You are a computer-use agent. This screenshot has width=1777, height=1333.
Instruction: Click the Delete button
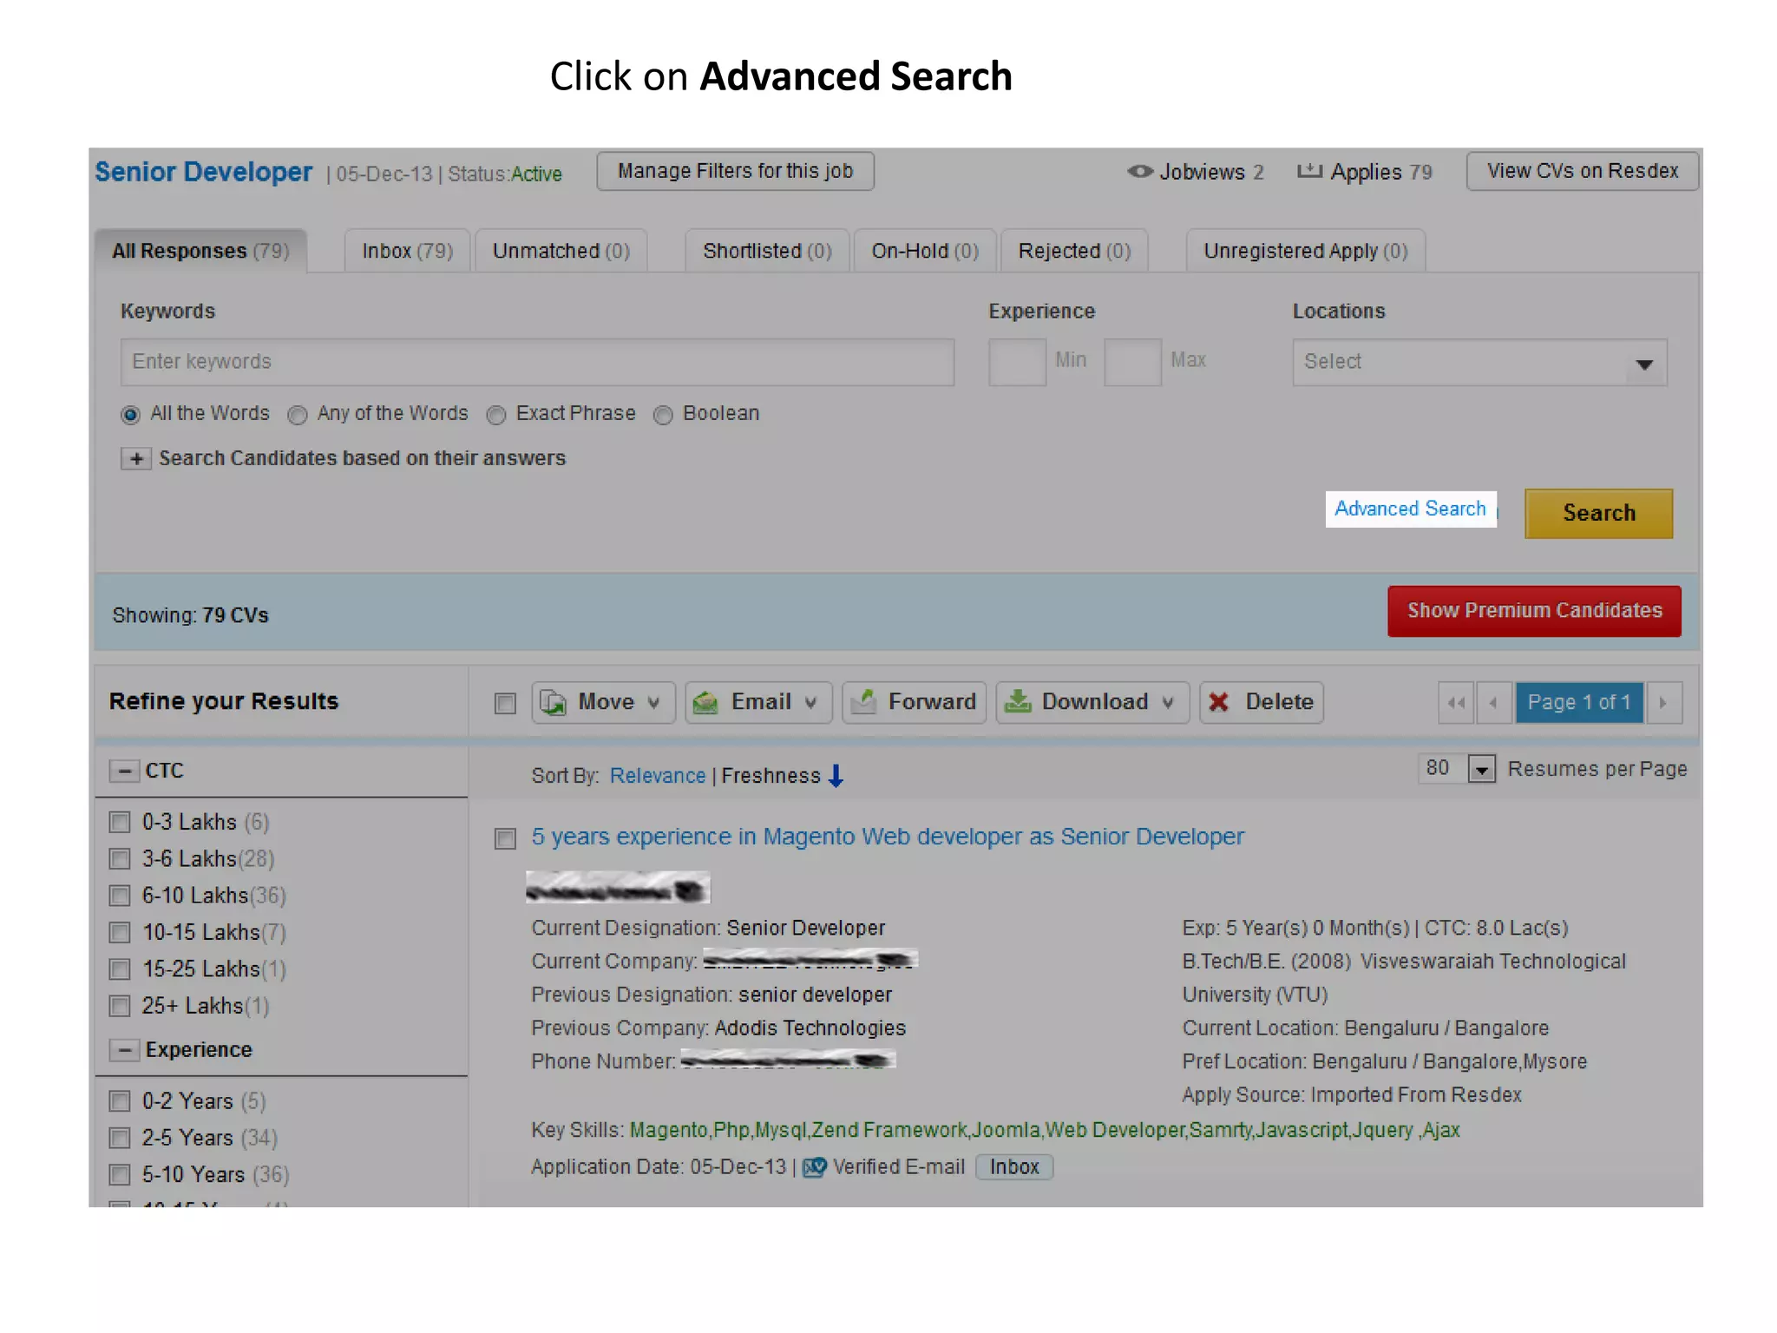[x=1262, y=702]
